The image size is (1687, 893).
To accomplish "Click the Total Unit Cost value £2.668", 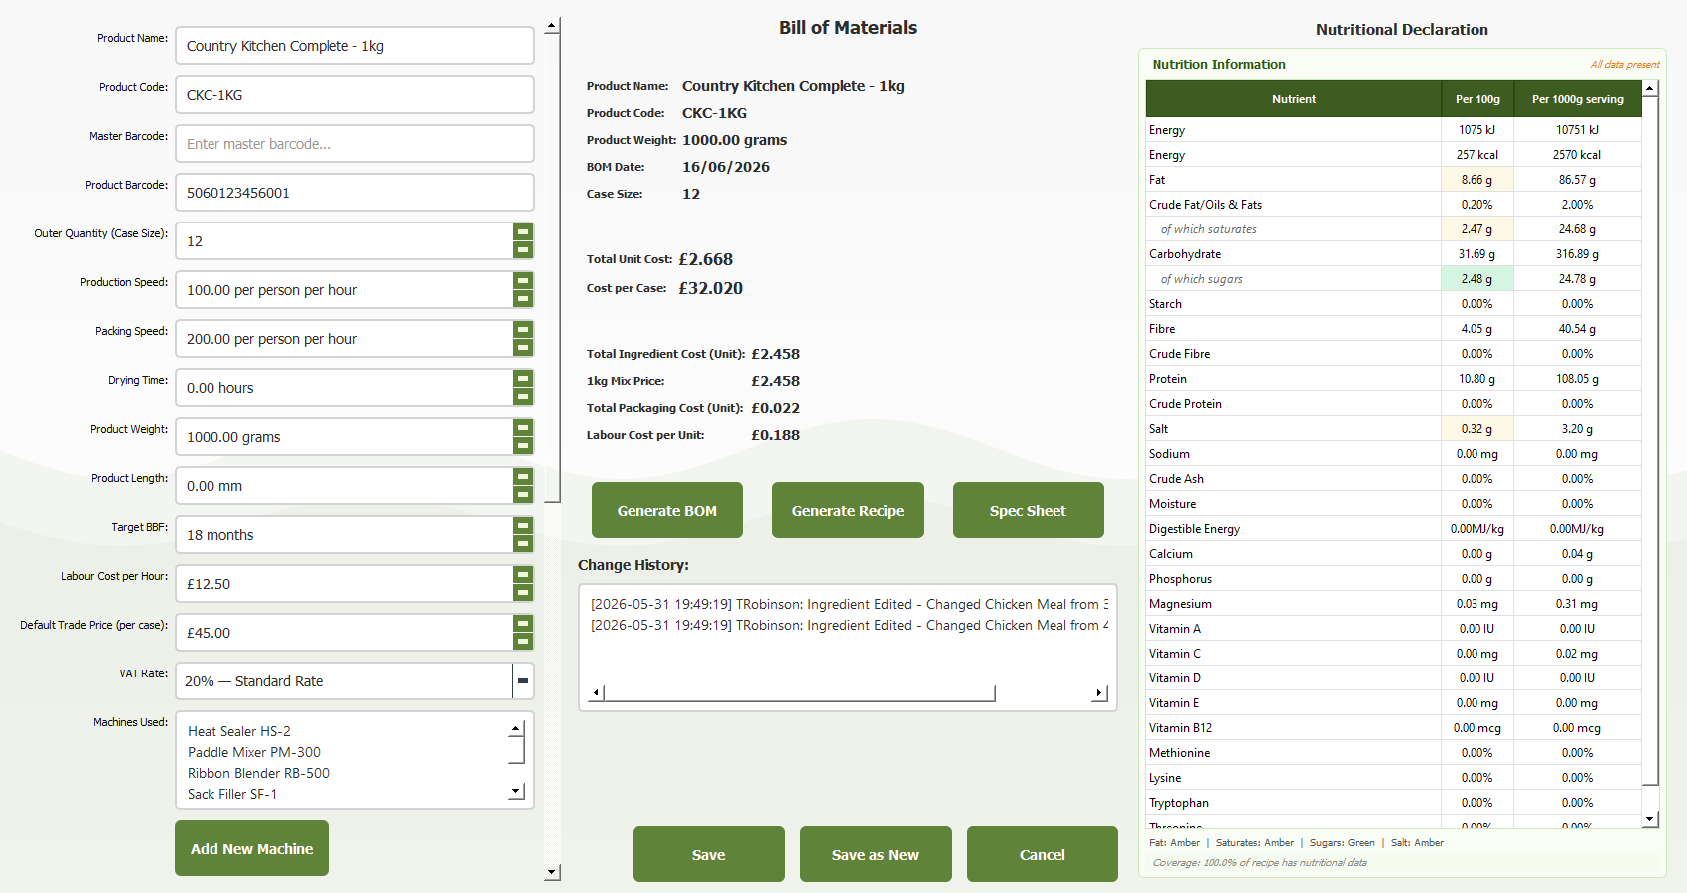I will [706, 259].
